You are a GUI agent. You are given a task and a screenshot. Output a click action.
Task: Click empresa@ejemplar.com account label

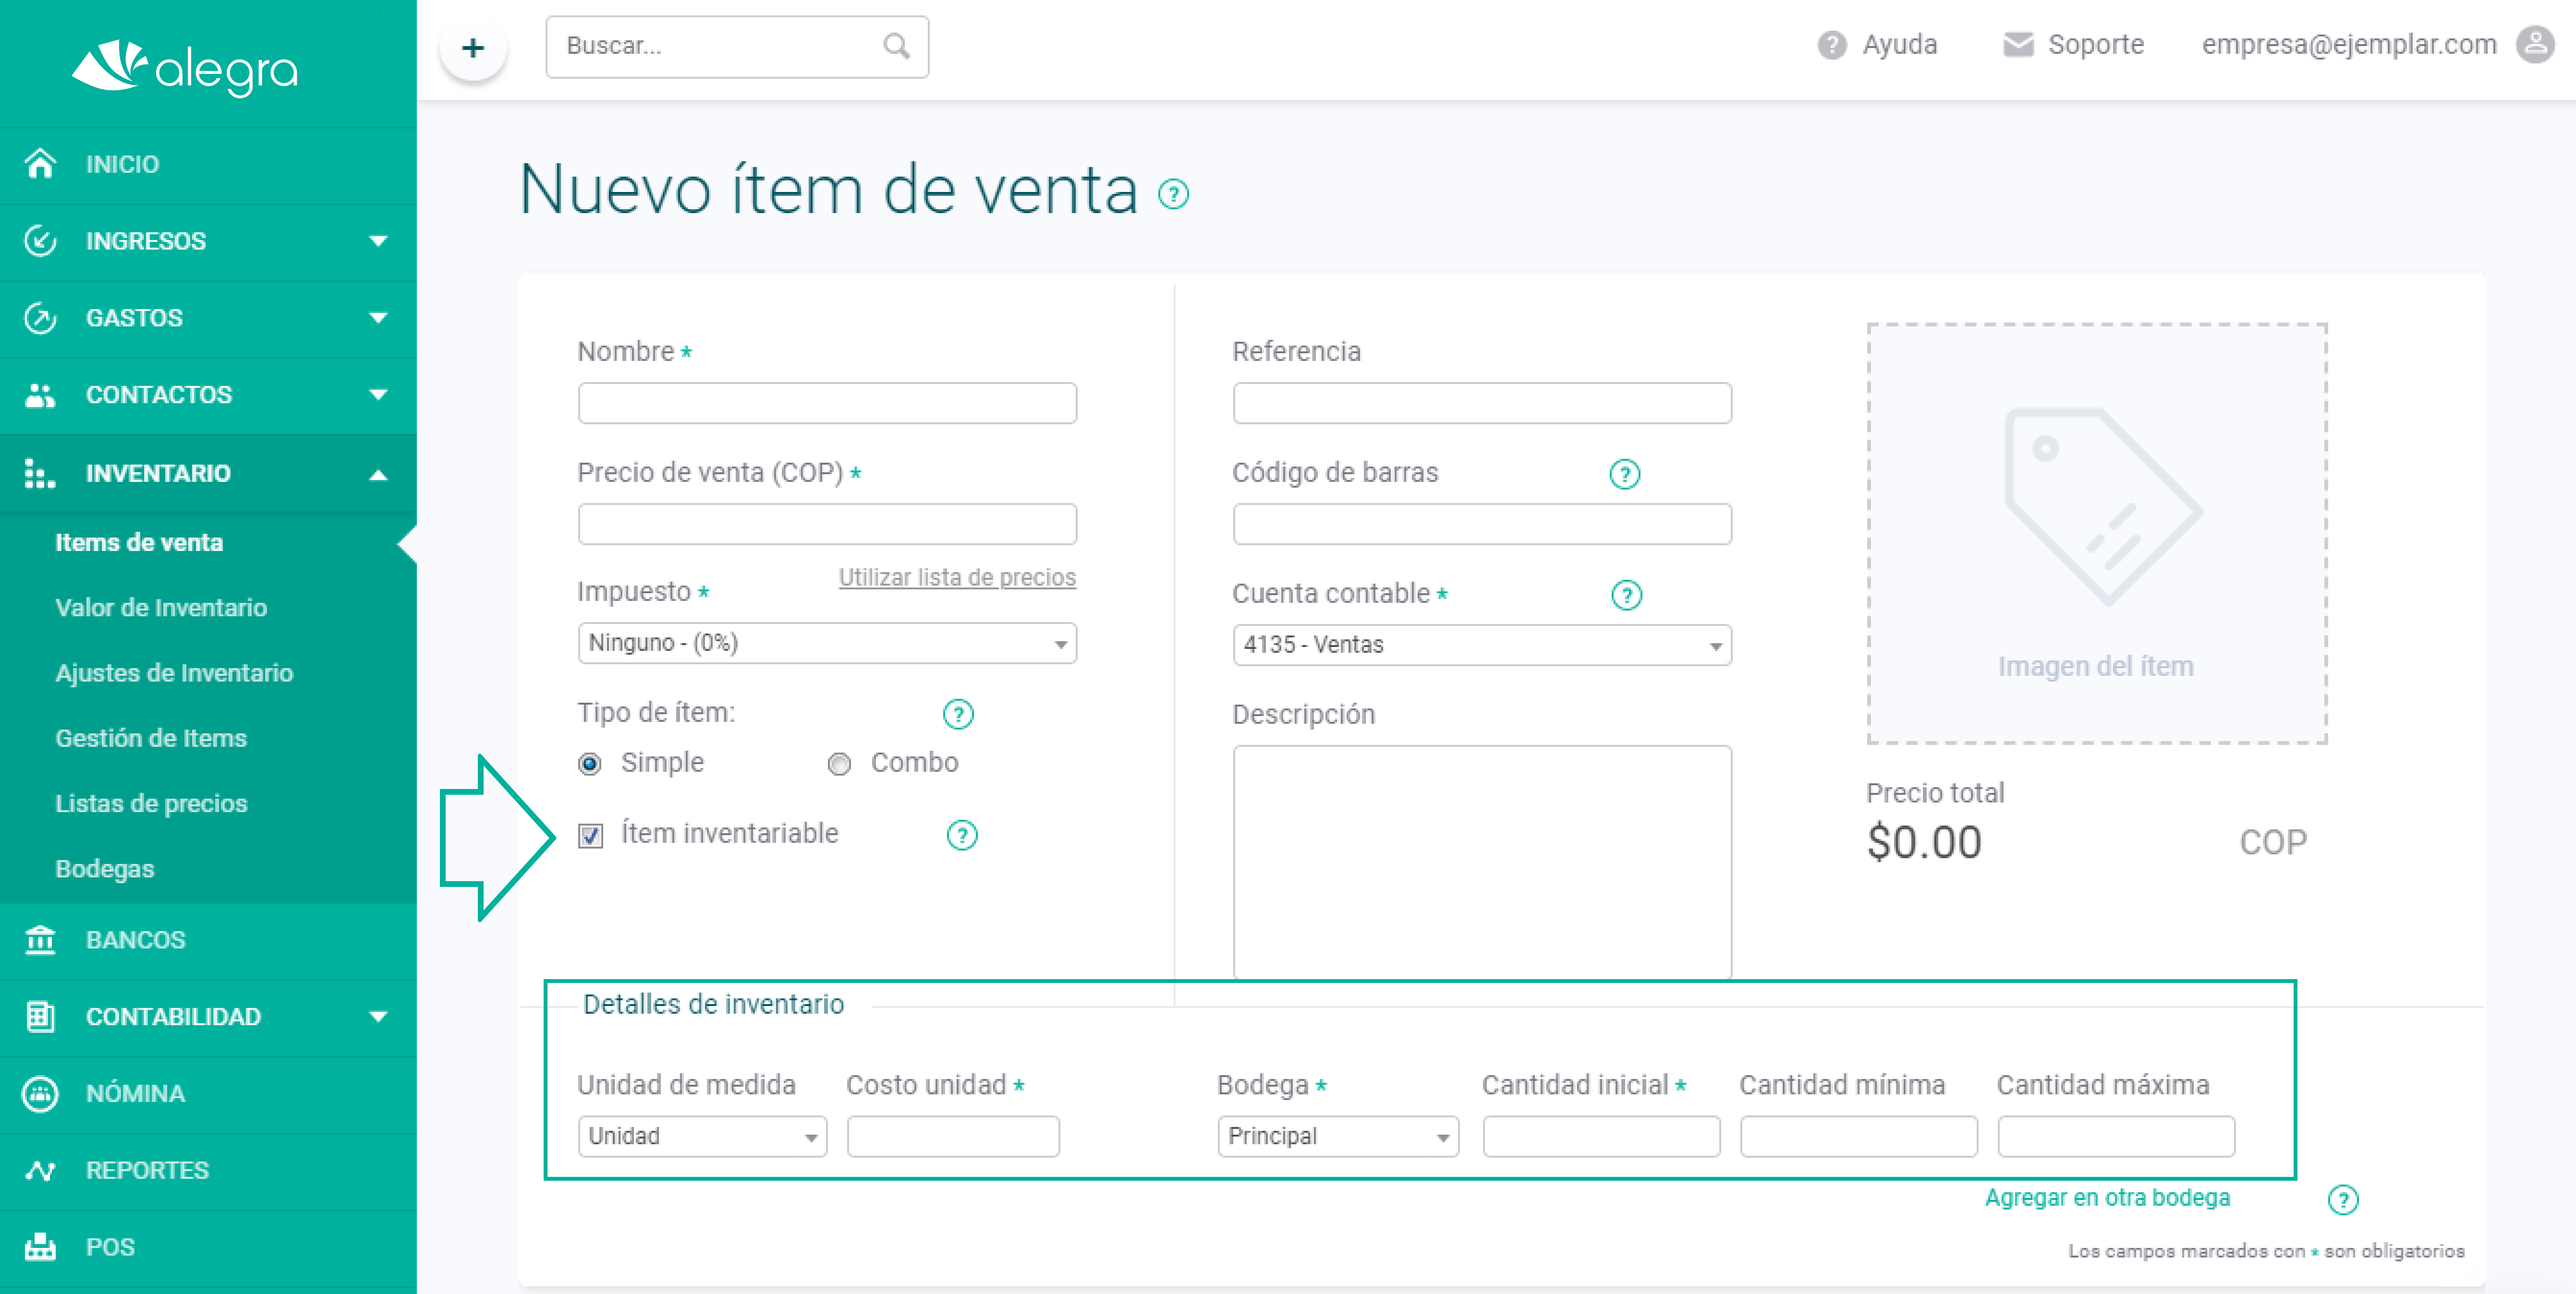[2349, 45]
